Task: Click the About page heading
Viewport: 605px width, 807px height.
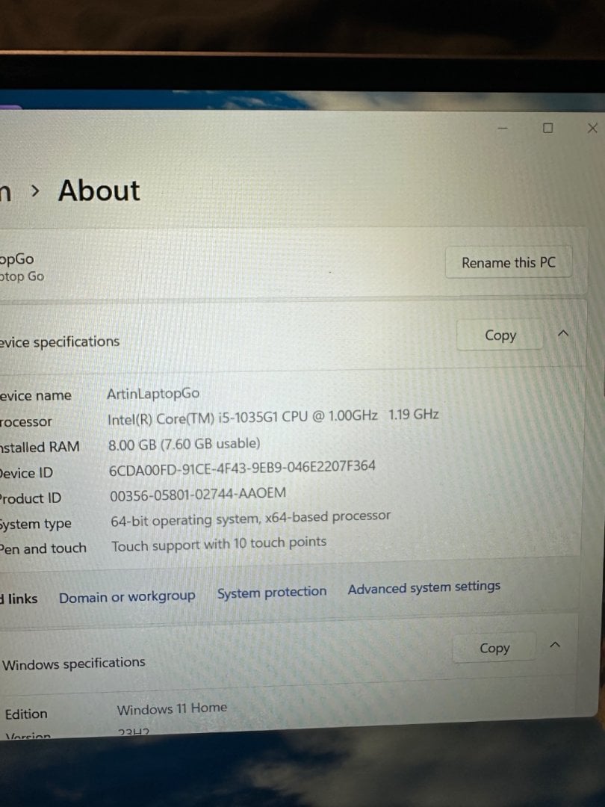Action: click(99, 191)
